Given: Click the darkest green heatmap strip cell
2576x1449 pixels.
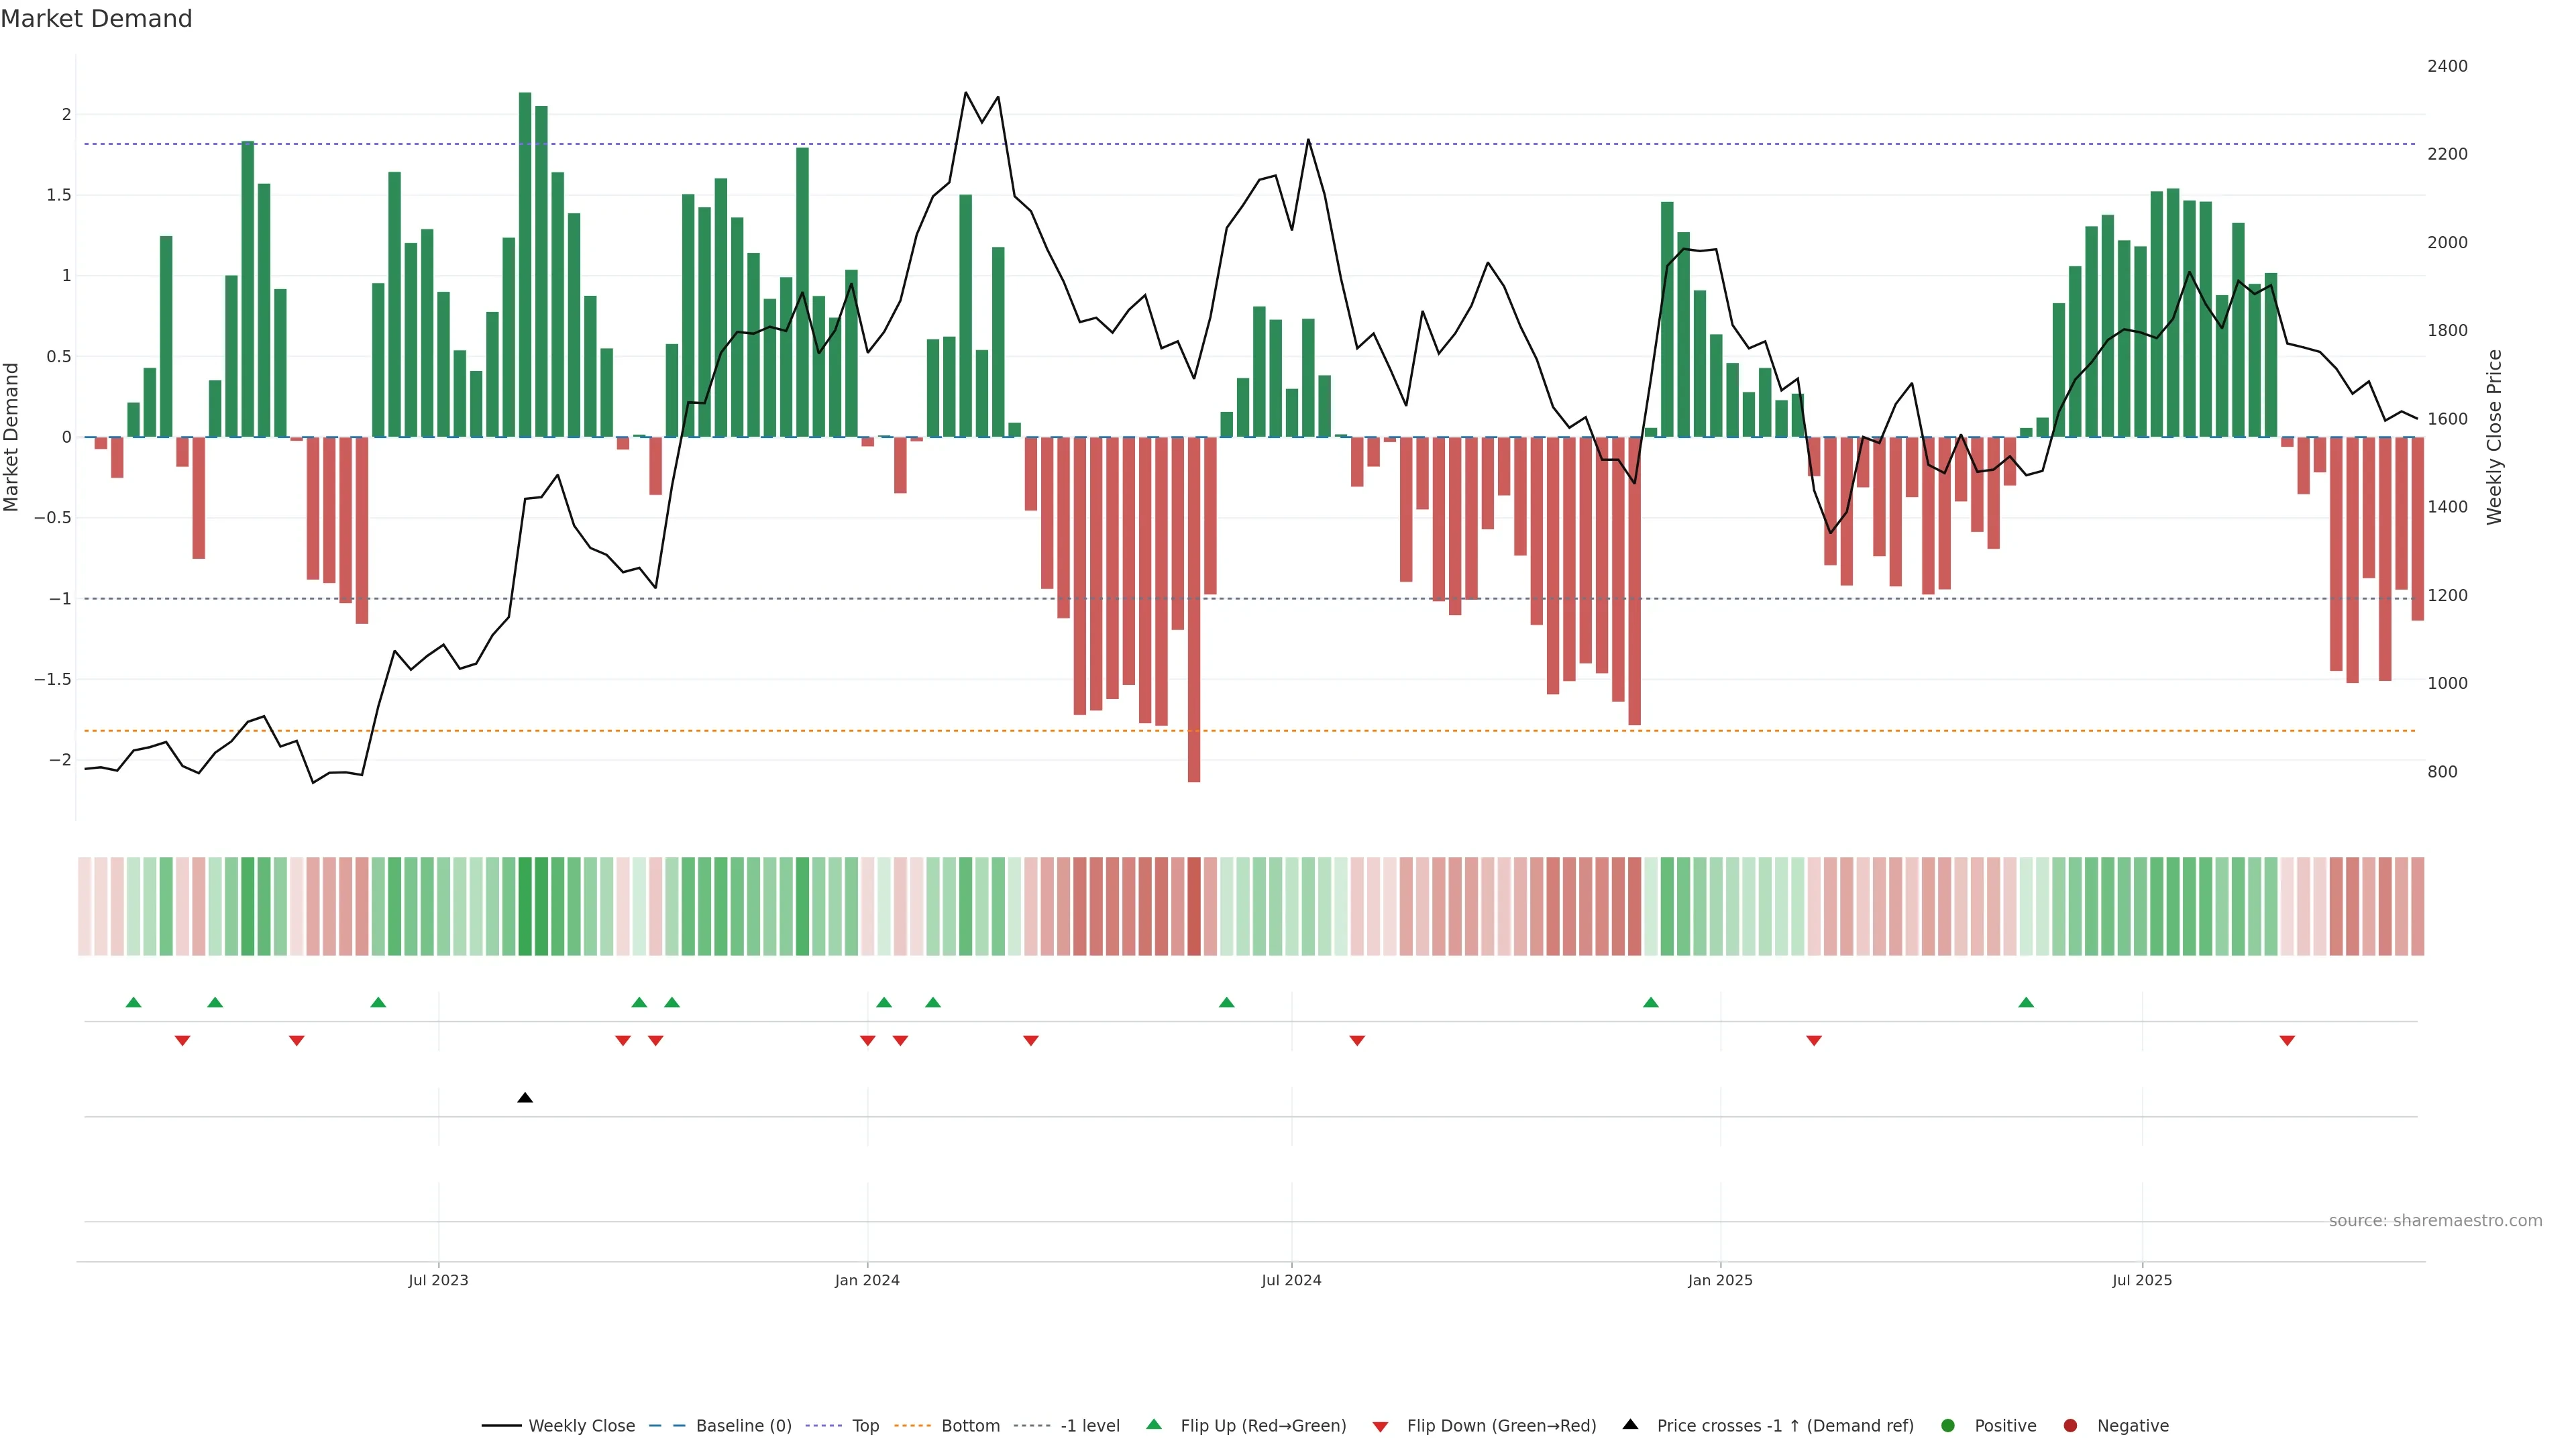Looking at the screenshot, I should point(525,906).
